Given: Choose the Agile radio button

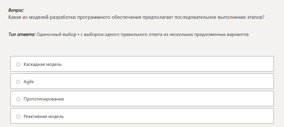Looking at the screenshot, I should (18, 82).
